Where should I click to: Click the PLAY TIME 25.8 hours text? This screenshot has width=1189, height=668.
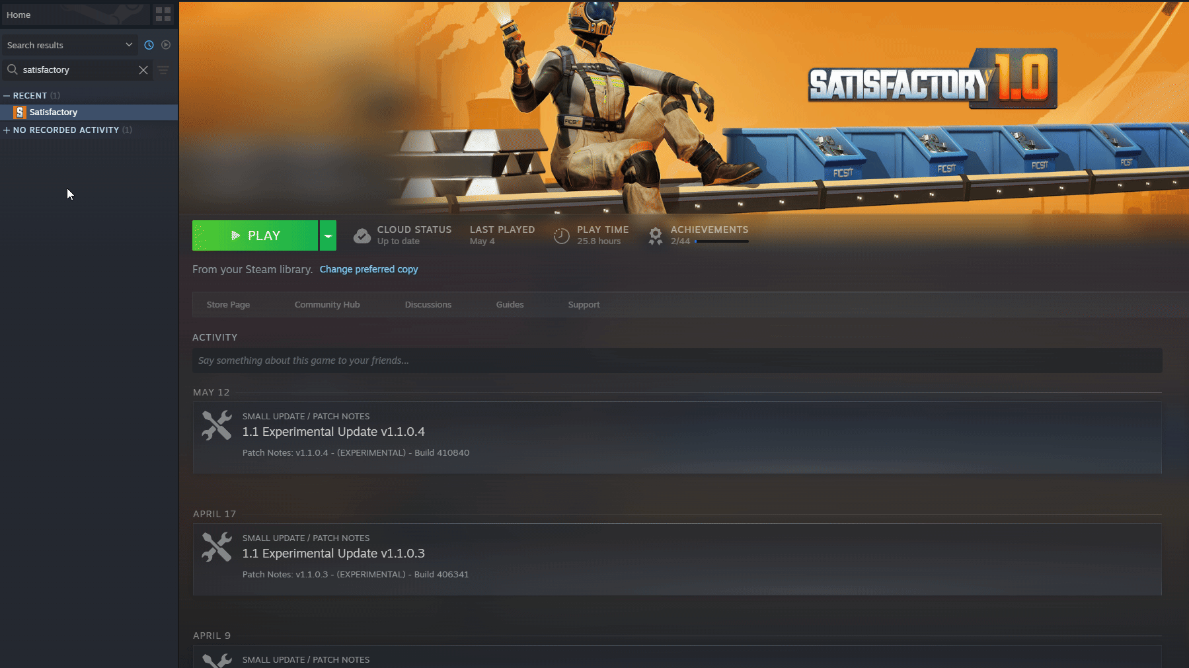pos(603,235)
